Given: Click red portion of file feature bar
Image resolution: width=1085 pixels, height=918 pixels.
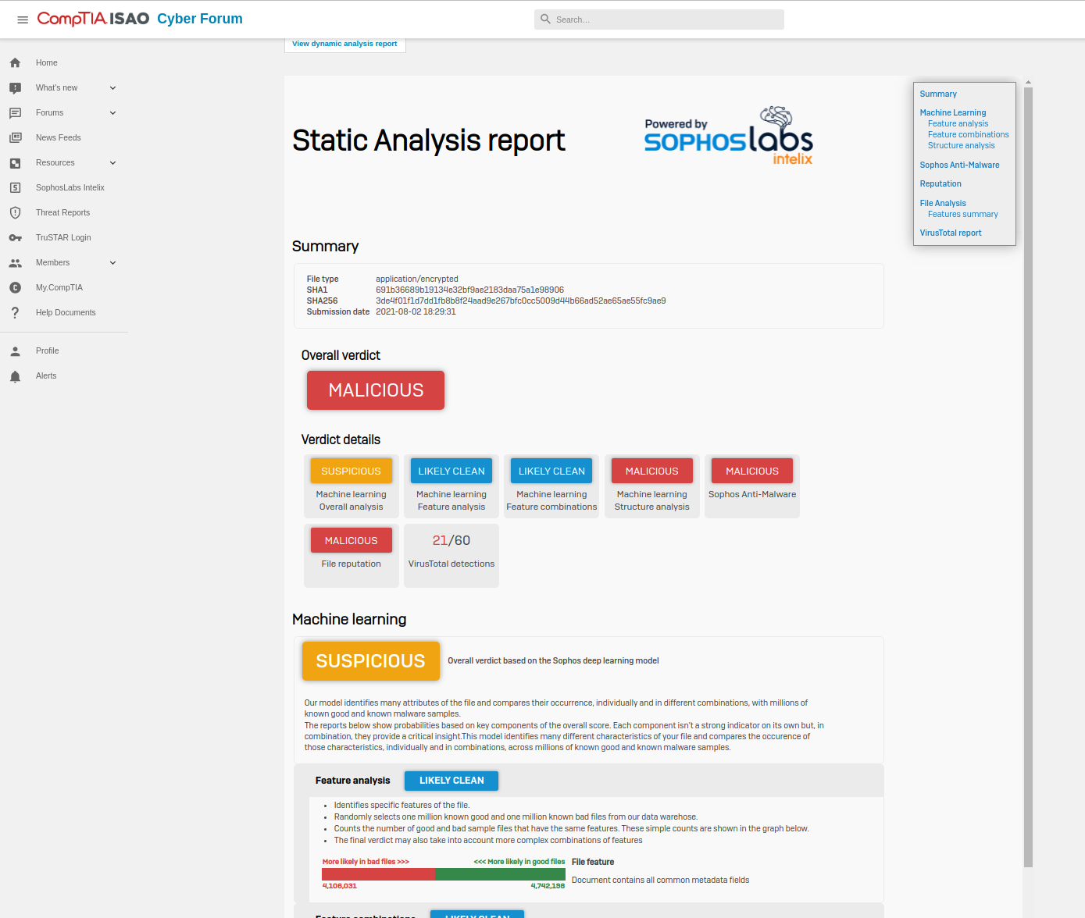Looking at the screenshot, I should click(x=379, y=874).
